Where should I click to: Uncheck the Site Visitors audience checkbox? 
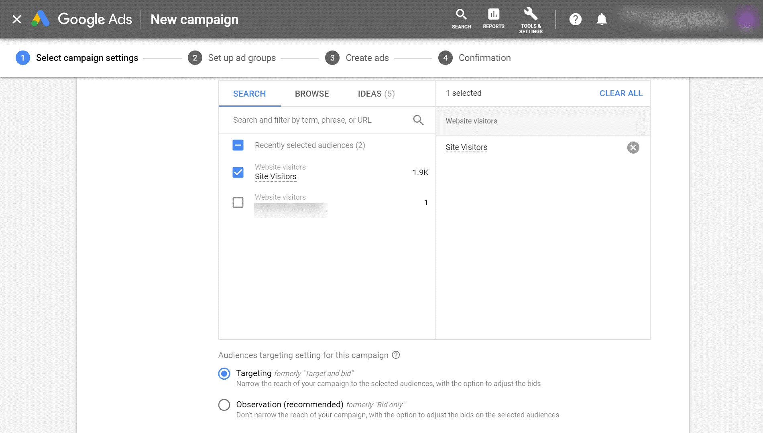point(238,172)
